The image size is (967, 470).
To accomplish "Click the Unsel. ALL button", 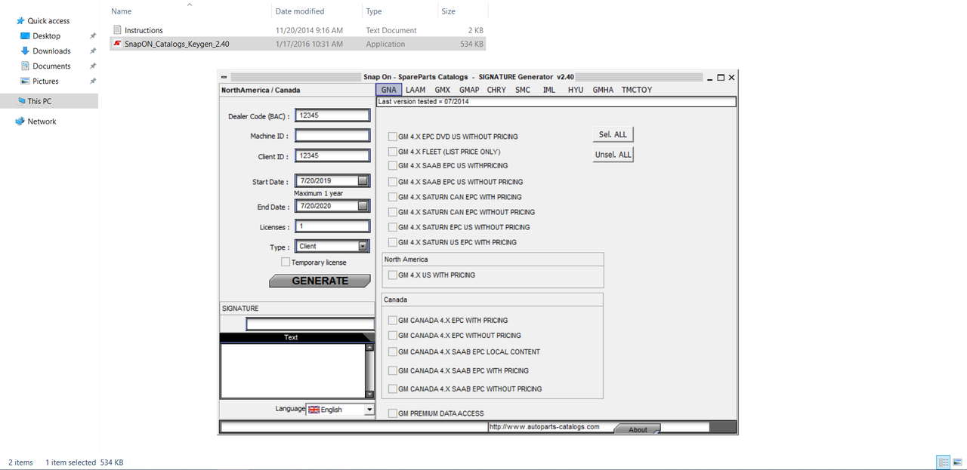I will [x=613, y=155].
